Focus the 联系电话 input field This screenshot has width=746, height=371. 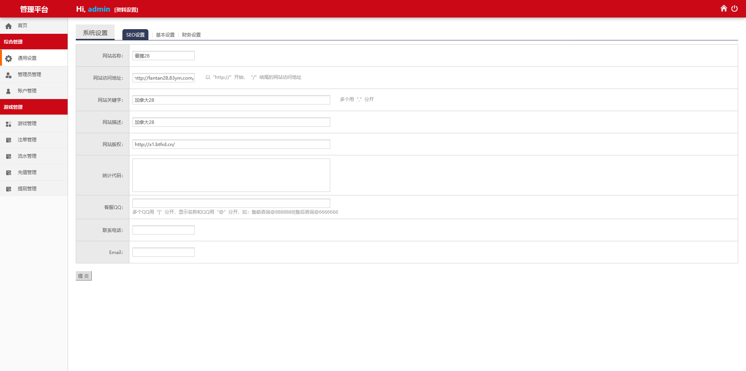pyautogui.click(x=164, y=230)
